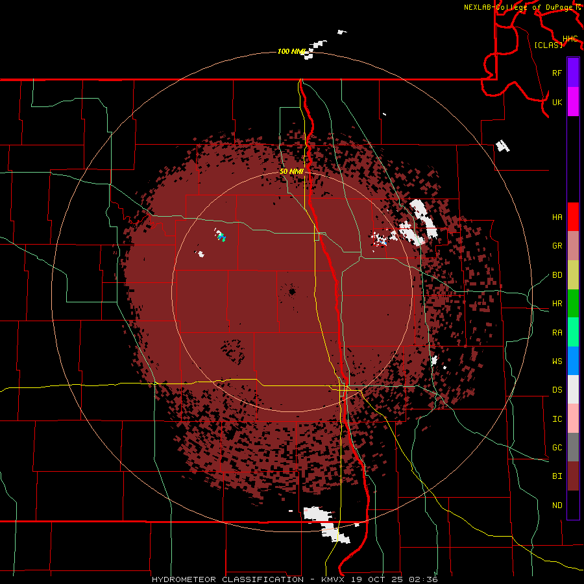Screen dimensions: 584x584
Task: Click the 100 NMI range ring label
Action: [x=291, y=51]
